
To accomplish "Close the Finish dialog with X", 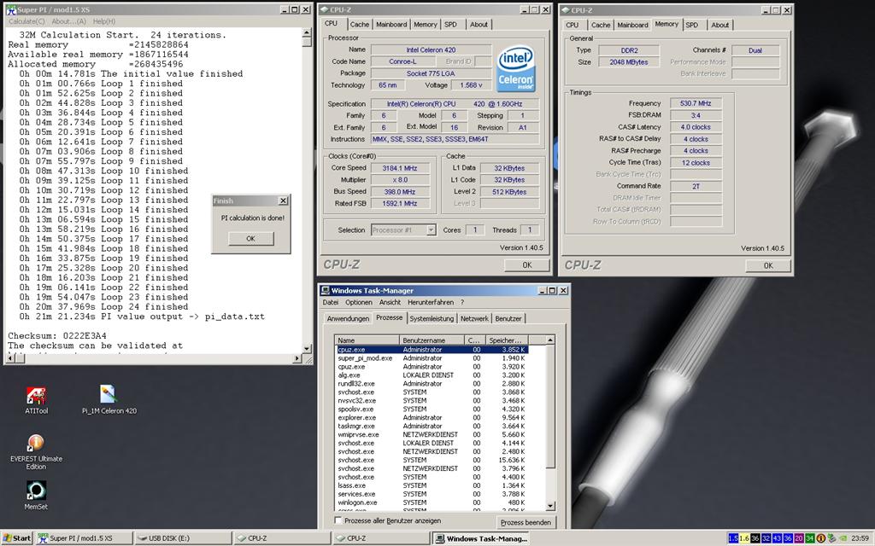I will click(x=283, y=200).
